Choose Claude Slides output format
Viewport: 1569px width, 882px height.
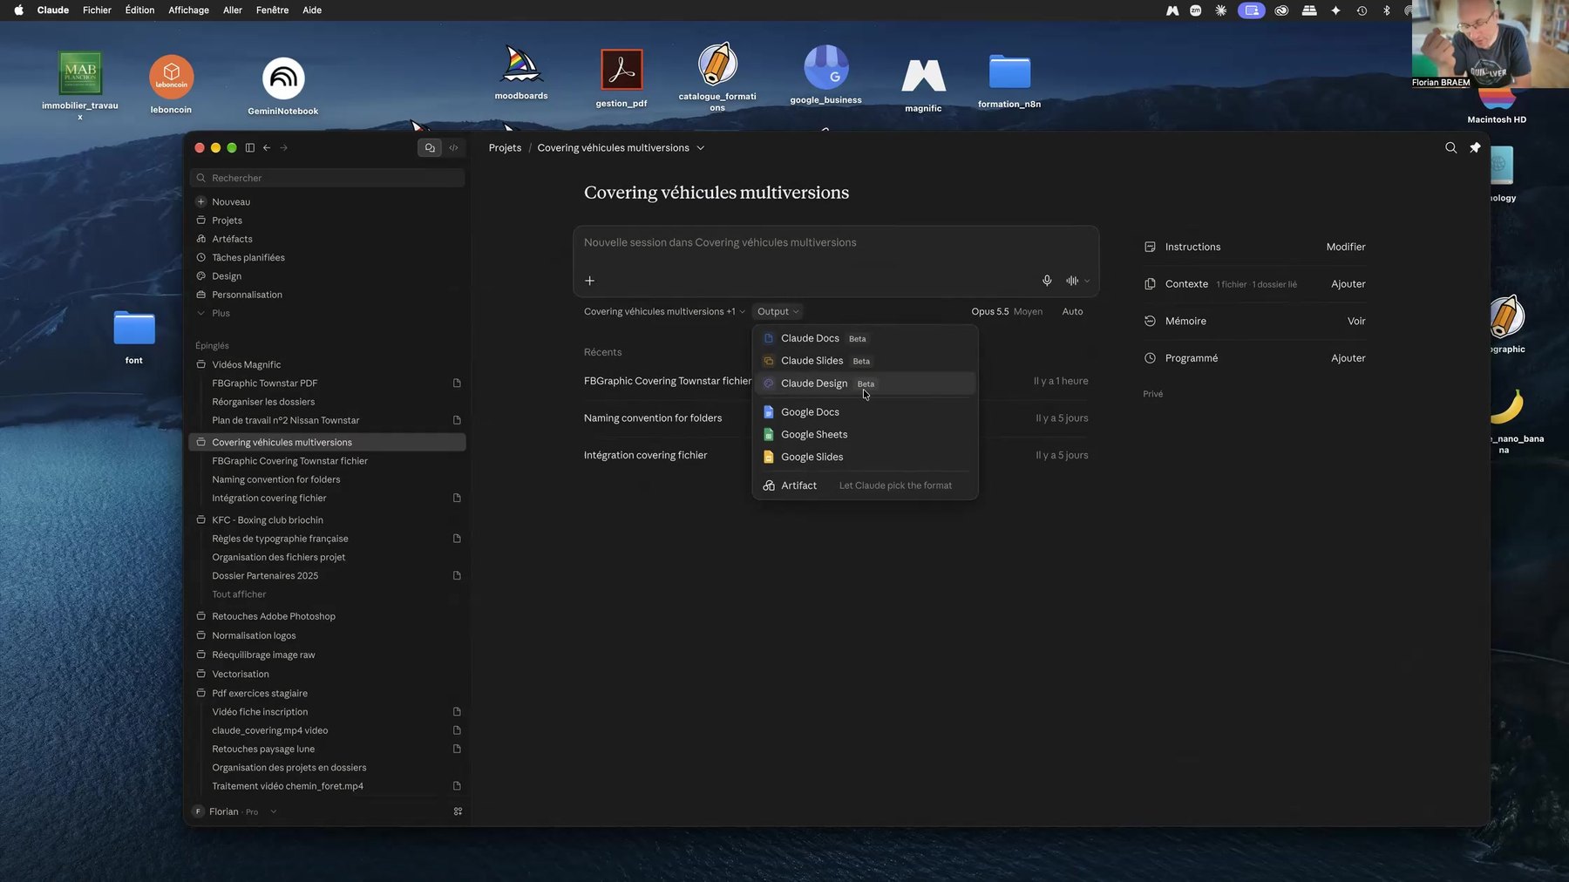pyautogui.click(x=866, y=361)
